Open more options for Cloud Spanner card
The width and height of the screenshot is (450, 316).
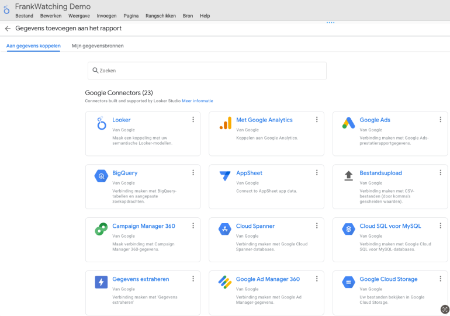[x=317, y=225]
